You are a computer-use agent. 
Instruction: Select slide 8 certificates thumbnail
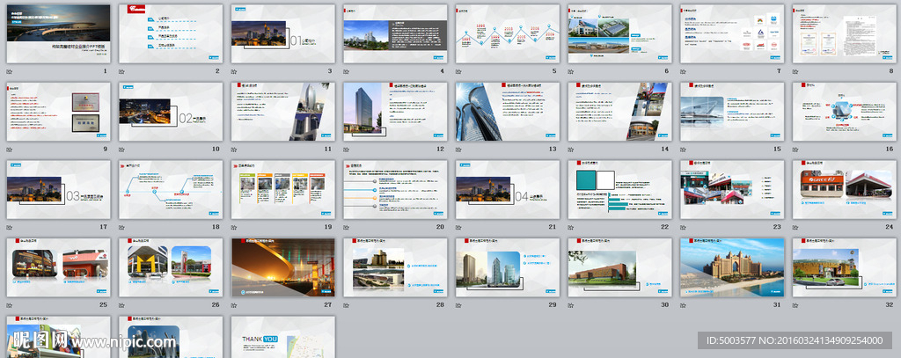845,34
